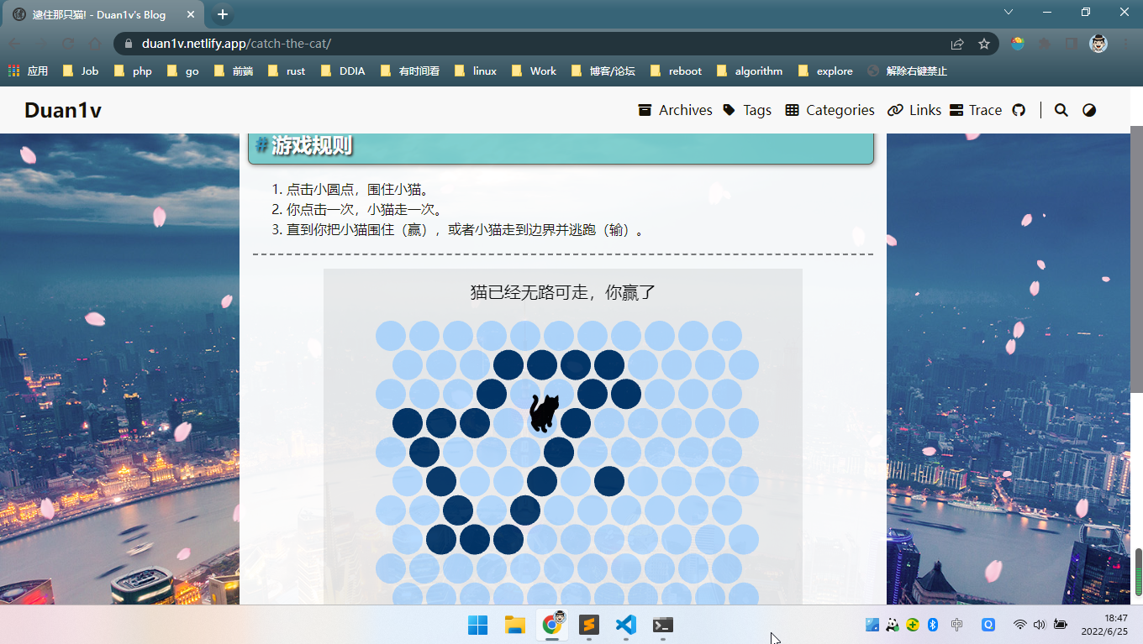Open the linux bookmark folder

475,71
